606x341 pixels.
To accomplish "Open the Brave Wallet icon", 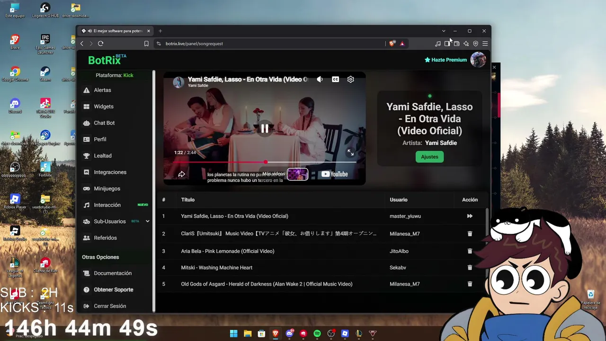I will click(456, 44).
